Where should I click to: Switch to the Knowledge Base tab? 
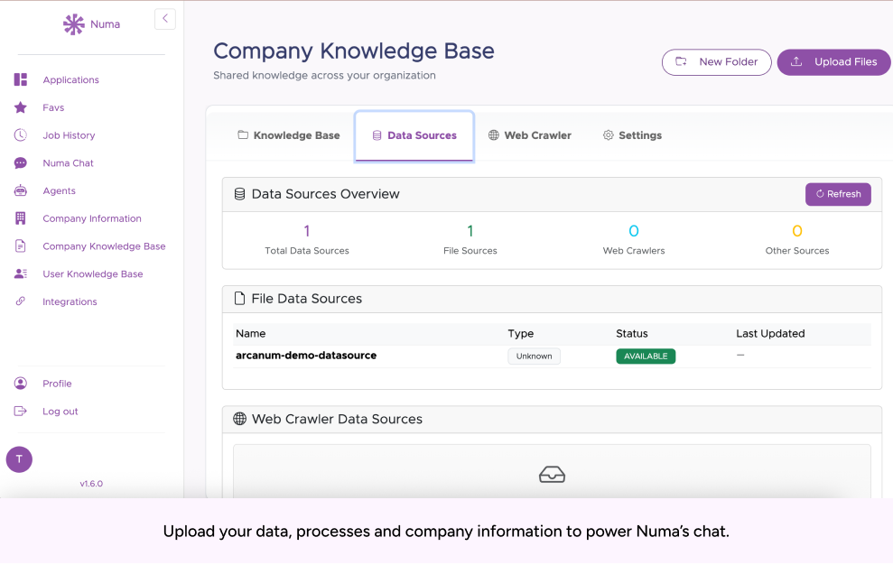point(289,135)
